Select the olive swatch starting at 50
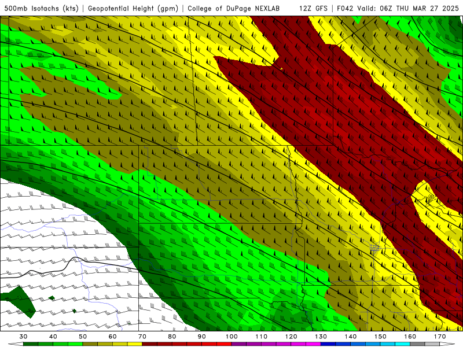 point(90,344)
